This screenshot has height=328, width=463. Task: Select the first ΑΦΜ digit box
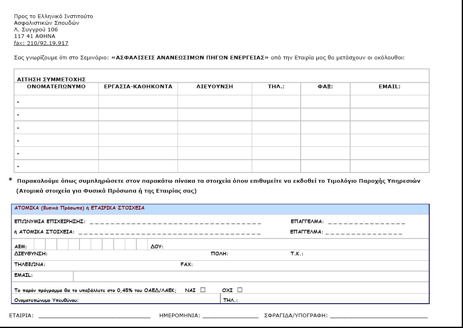pos(40,244)
